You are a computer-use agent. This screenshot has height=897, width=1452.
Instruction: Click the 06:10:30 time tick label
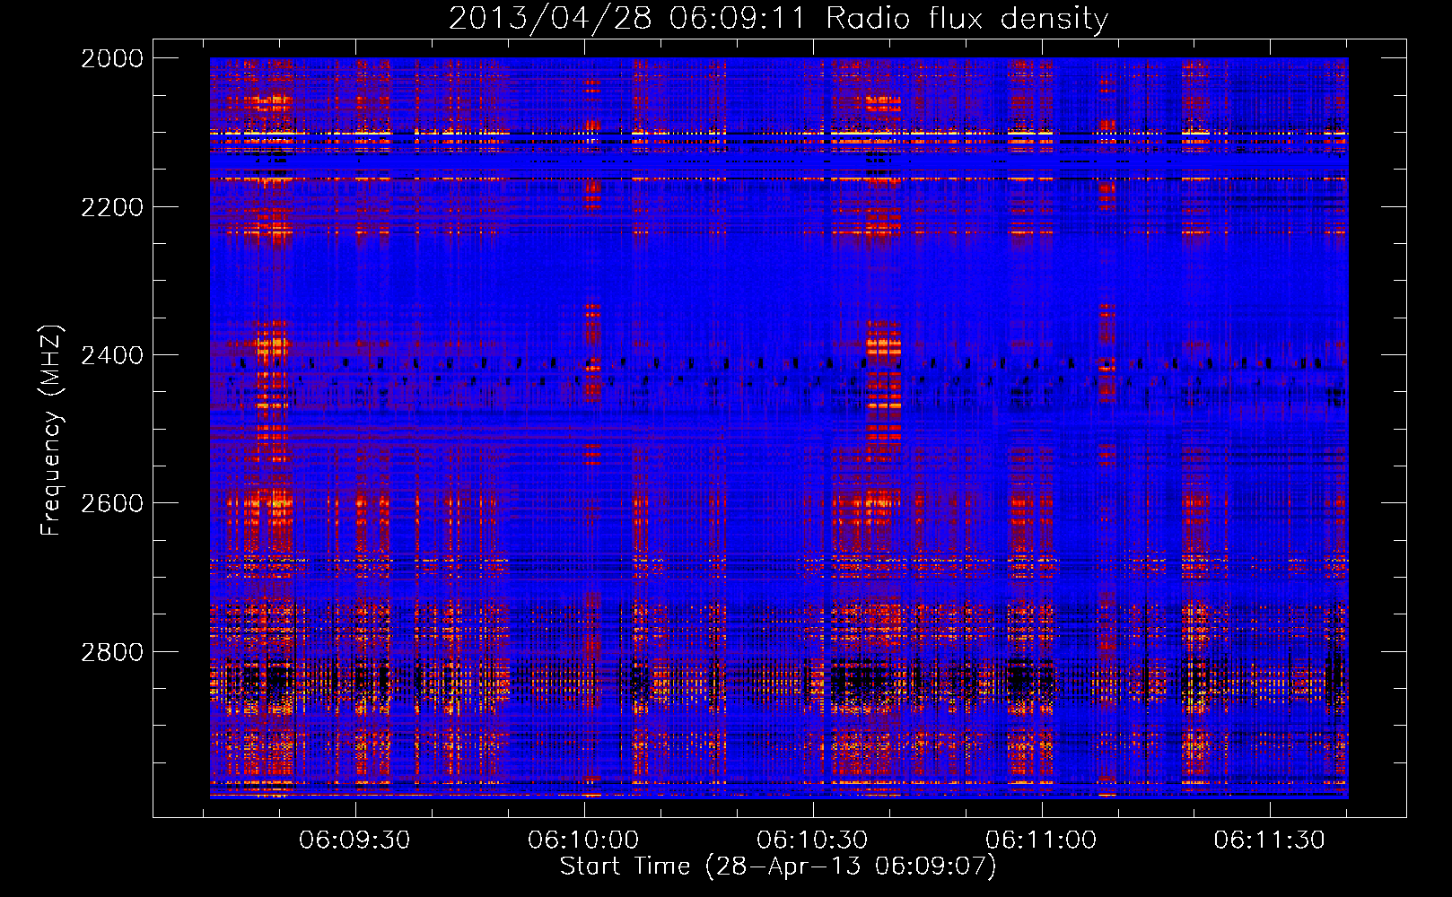coord(812,840)
